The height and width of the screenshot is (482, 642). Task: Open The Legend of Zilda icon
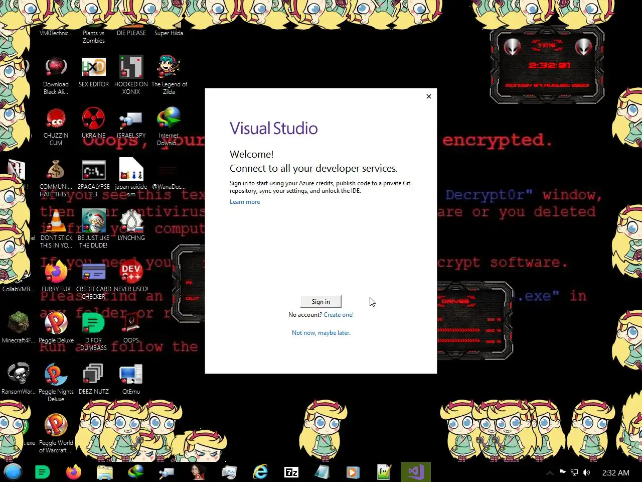coord(169,75)
